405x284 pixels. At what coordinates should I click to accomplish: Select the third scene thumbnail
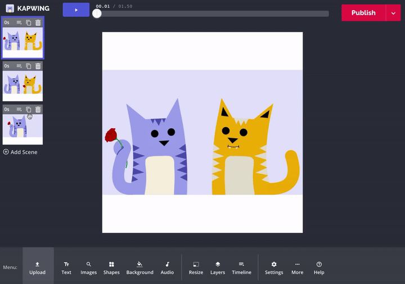coord(22,129)
